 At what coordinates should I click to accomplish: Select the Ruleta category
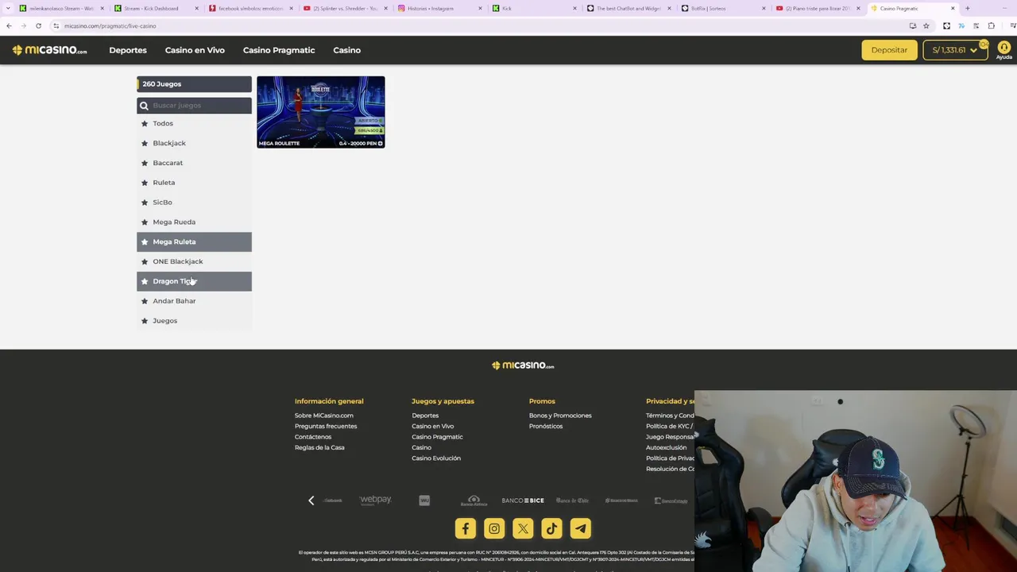click(194, 183)
